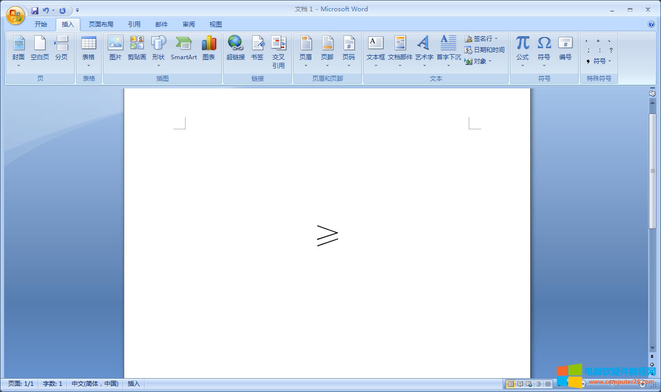Expand the text box (文本框) gallery

click(376, 51)
